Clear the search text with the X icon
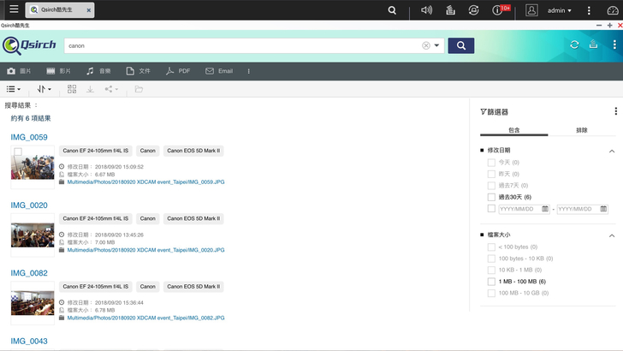This screenshot has height=351, width=623. point(426,45)
